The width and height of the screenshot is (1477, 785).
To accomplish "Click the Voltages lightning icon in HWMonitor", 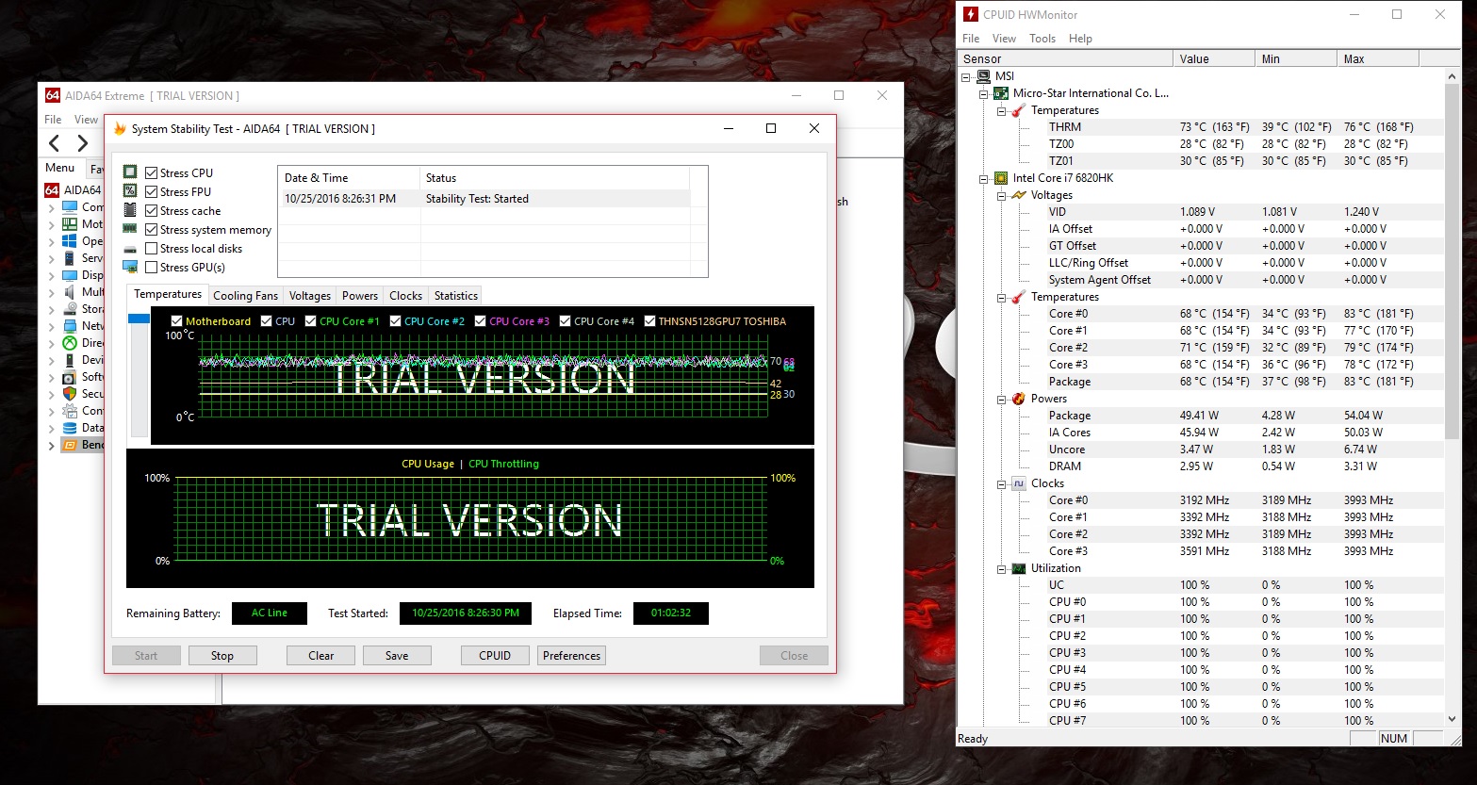I will click(x=1018, y=195).
